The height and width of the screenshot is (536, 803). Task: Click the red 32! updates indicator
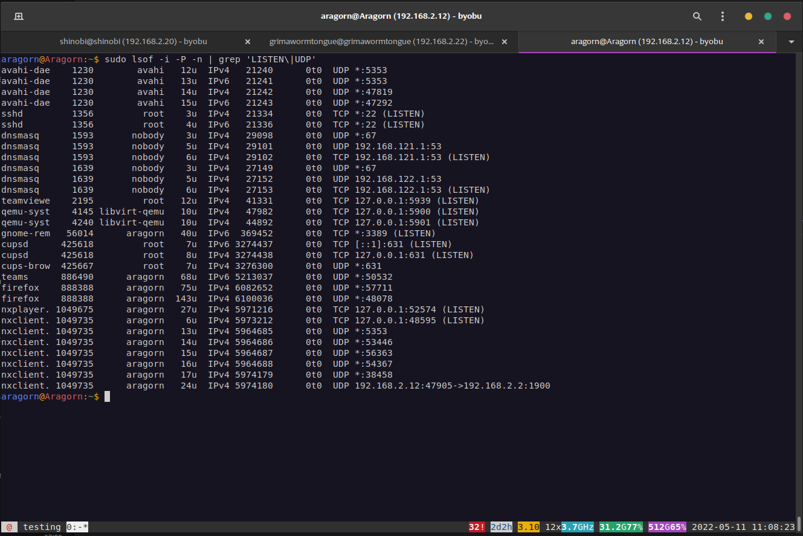pyautogui.click(x=477, y=527)
